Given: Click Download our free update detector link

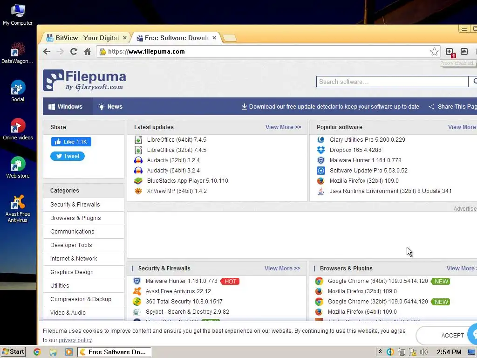Looking at the screenshot, I should [330, 107].
